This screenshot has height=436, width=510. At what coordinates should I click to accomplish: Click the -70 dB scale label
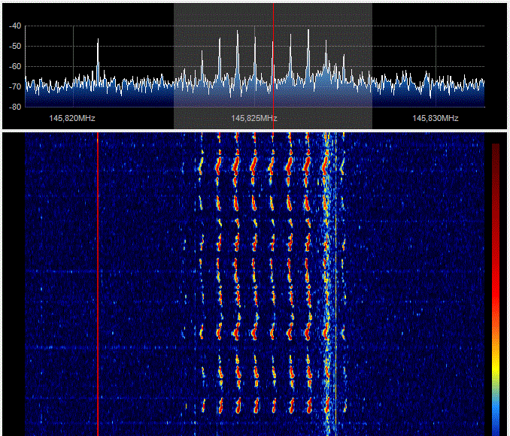point(15,86)
